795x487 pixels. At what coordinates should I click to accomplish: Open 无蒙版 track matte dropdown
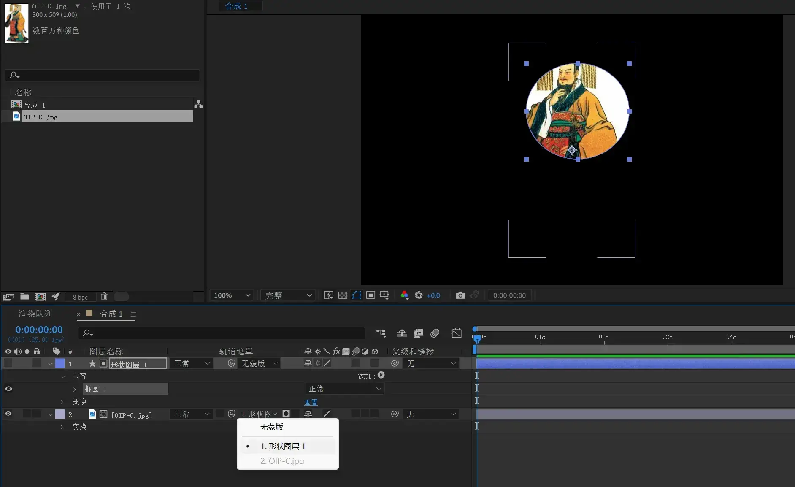click(x=259, y=363)
